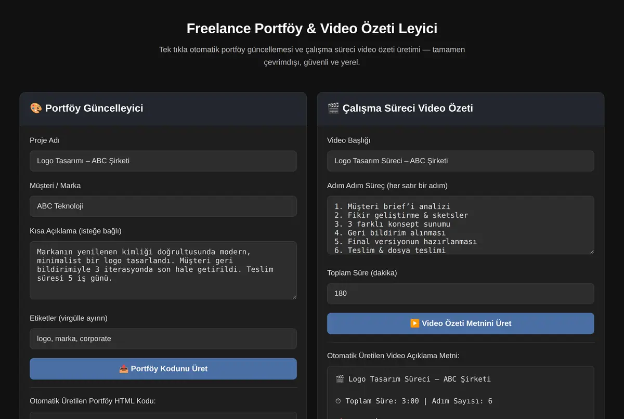The width and height of the screenshot is (624, 419).
Task: Click the label Etiketler (virgülle ayırın)
Action: pyautogui.click(x=69, y=318)
